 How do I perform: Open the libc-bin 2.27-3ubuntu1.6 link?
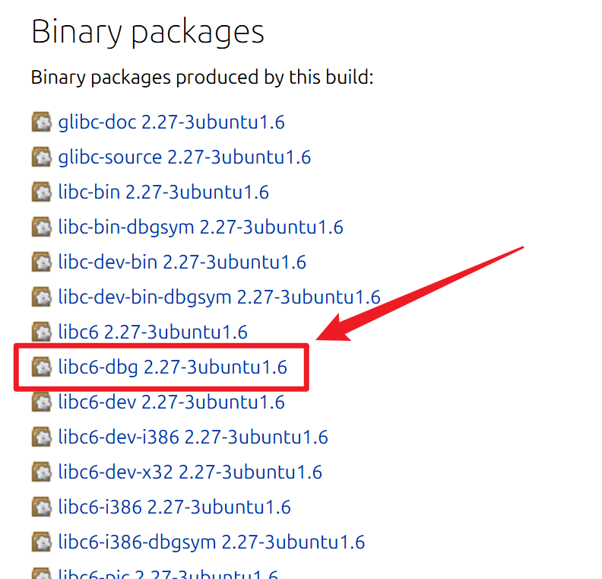[x=163, y=192]
